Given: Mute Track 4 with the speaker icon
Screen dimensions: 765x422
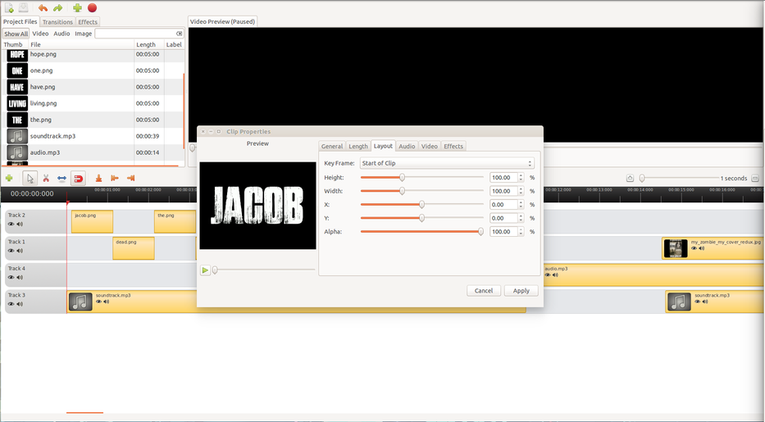Looking at the screenshot, I should pos(20,277).
